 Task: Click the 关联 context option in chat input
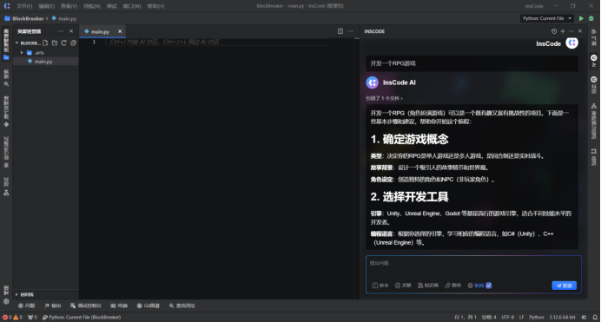403,286
